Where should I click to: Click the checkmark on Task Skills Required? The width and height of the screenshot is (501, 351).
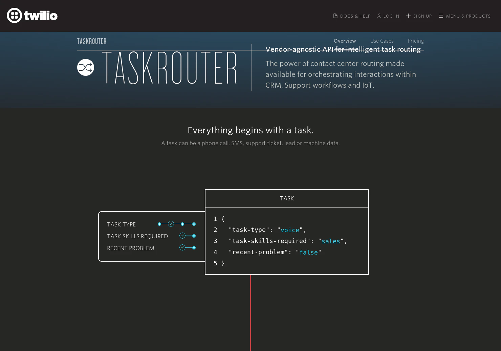coord(182,236)
